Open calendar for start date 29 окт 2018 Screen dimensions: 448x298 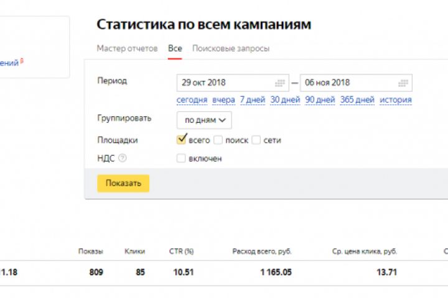tap(280, 83)
